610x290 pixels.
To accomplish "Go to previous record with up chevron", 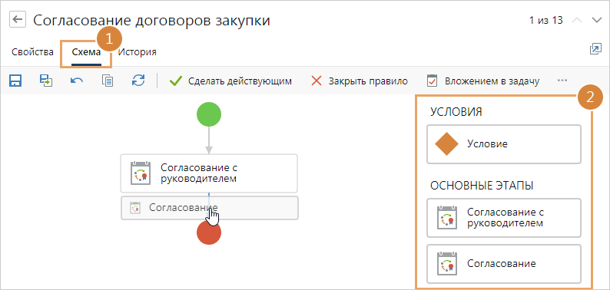I will click(577, 20).
